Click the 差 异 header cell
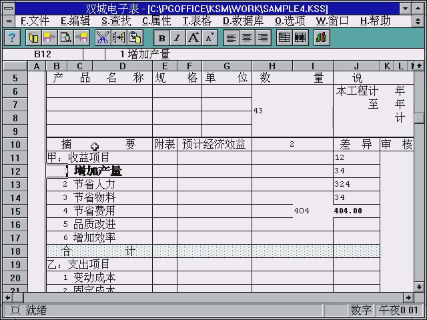This screenshot has height=320, width=427. click(x=356, y=145)
